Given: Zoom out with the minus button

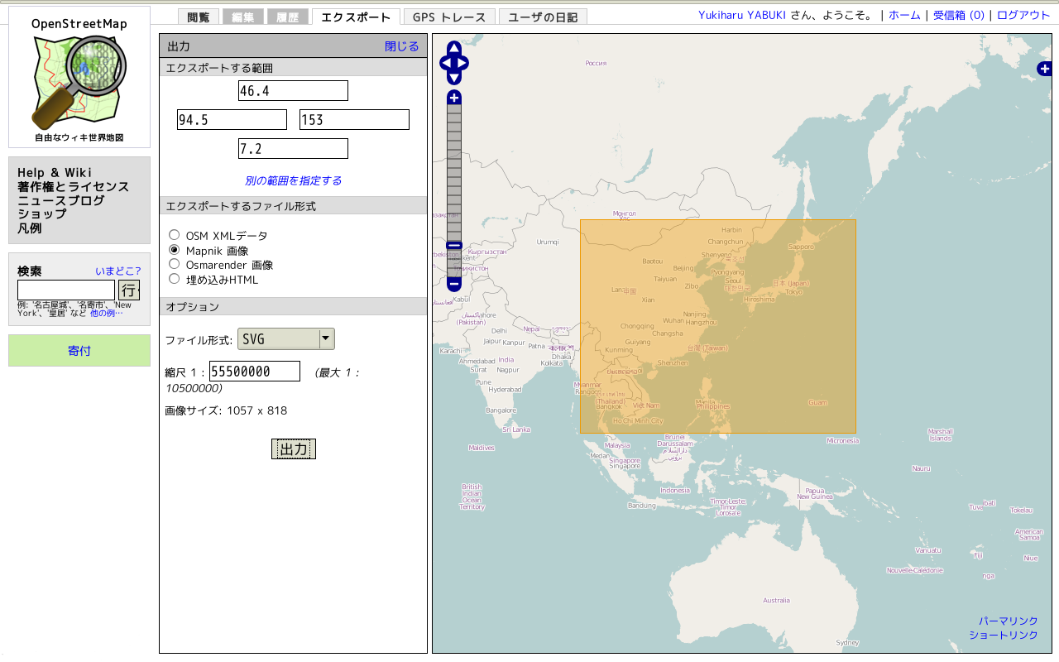Looking at the screenshot, I should pos(454,283).
